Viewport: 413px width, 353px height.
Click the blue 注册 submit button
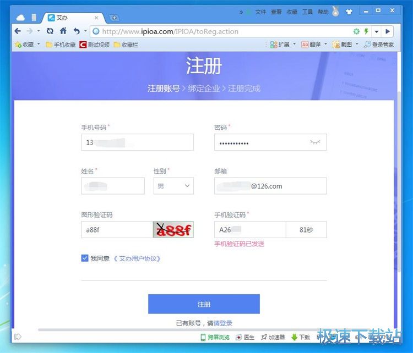pos(204,304)
